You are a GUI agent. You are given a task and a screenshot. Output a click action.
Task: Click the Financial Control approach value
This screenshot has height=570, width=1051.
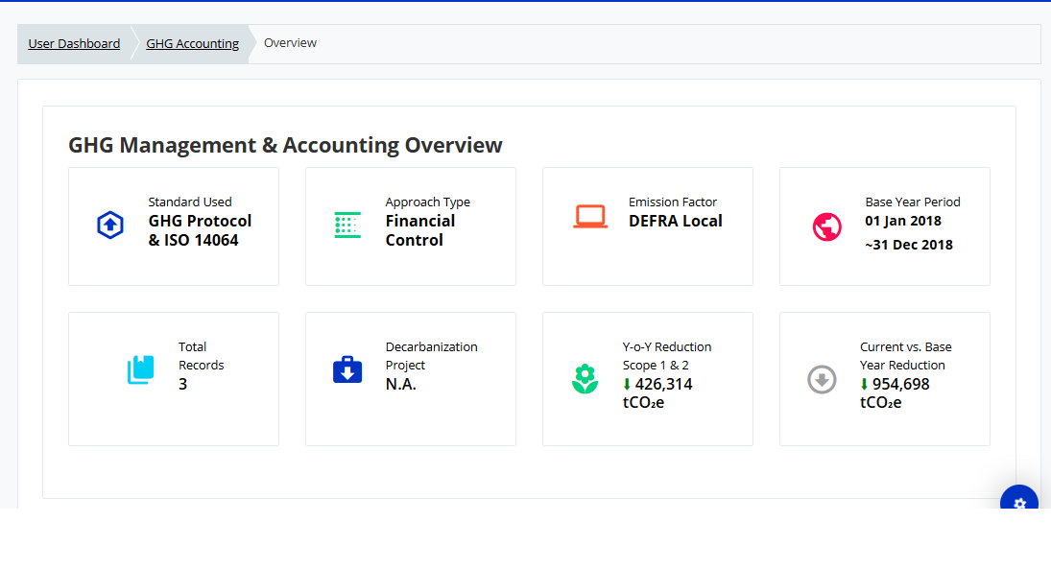(x=420, y=230)
